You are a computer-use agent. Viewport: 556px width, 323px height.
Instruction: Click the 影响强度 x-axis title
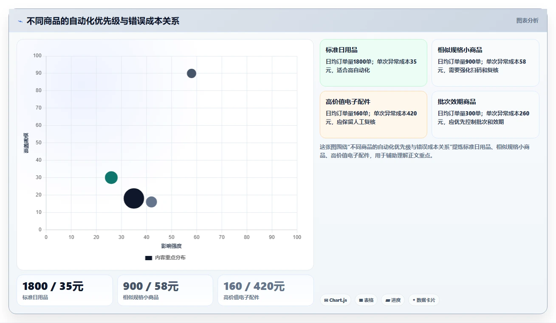click(171, 246)
